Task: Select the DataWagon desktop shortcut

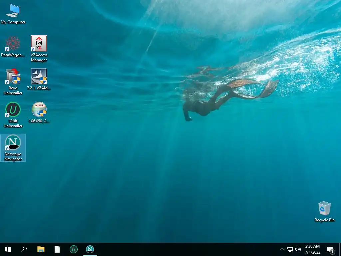Action: [13, 46]
